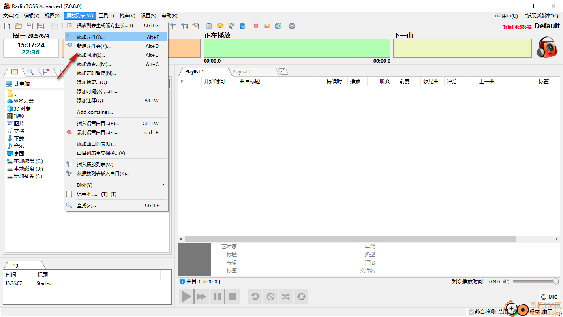Open playlist generator from the toolbar
Image resolution: width=563 pixels, height=317 pixels.
209,26
